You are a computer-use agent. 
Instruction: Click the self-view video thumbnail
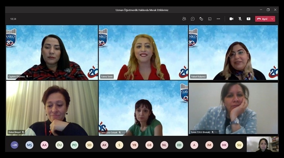(x=262, y=144)
